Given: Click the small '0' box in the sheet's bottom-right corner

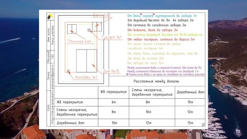Looking at the screenshot, I should click(203, 125).
